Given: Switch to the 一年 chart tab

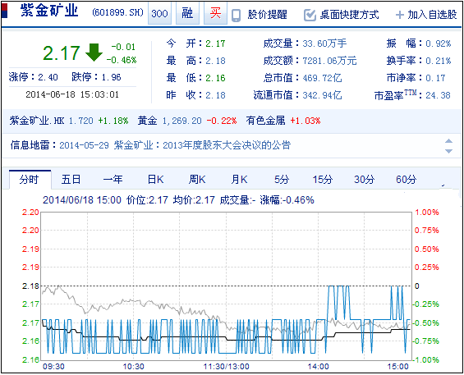Looking at the screenshot, I should 113,180.
